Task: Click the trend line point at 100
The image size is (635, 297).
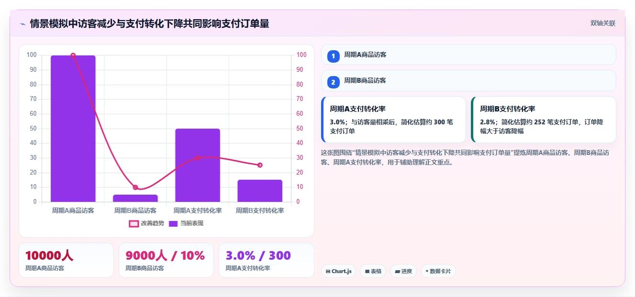Action: coord(73,55)
